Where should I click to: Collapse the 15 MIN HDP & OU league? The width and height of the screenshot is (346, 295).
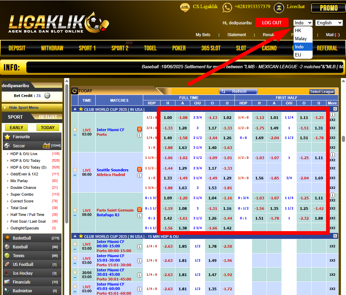(x=75, y=236)
